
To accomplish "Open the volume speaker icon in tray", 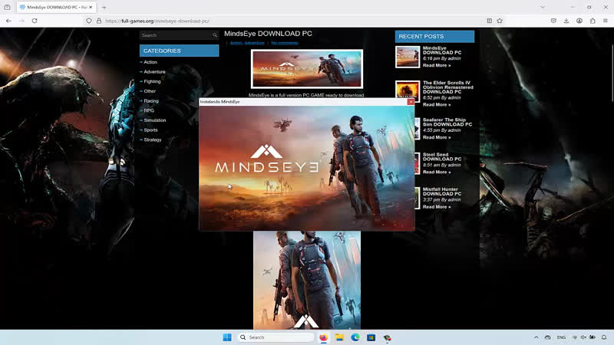I will pyautogui.click(x=583, y=337).
